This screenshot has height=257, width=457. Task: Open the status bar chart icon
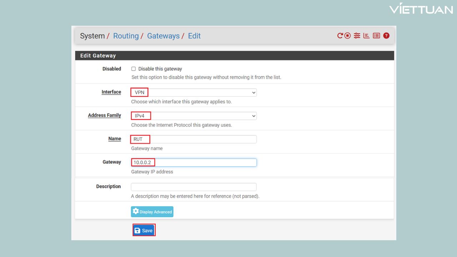click(x=366, y=36)
